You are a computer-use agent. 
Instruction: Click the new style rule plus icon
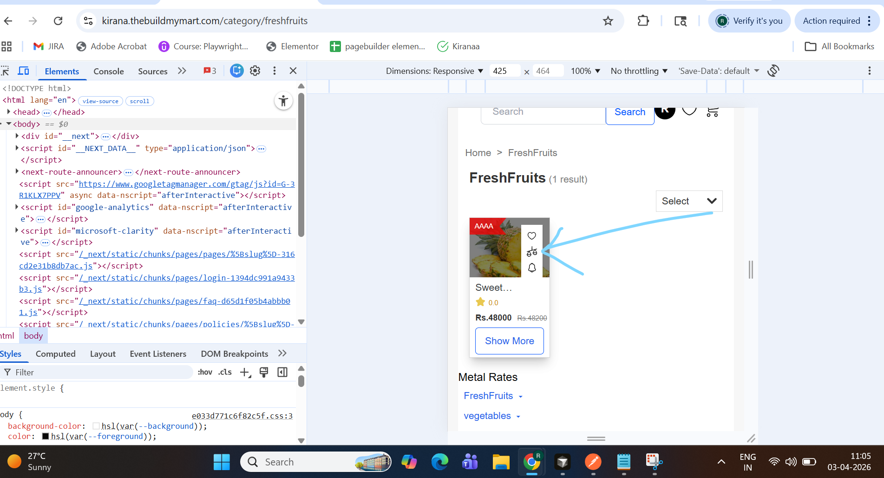[245, 372]
